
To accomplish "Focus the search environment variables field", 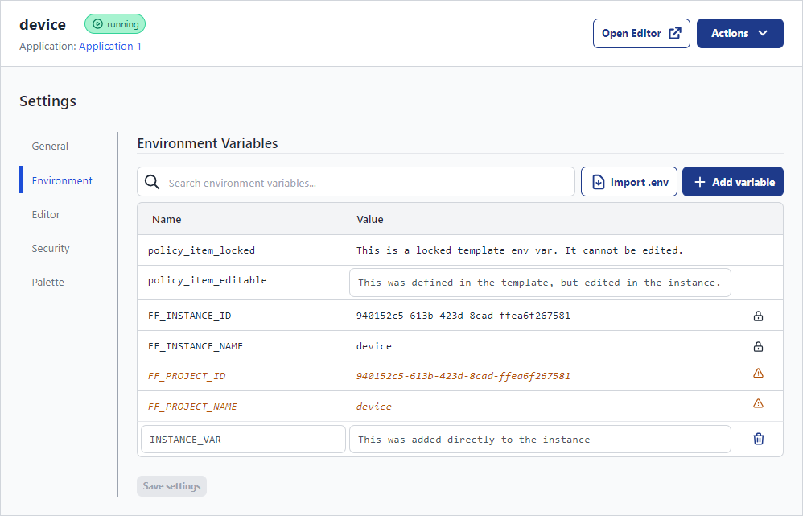I will [x=366, y=183].
